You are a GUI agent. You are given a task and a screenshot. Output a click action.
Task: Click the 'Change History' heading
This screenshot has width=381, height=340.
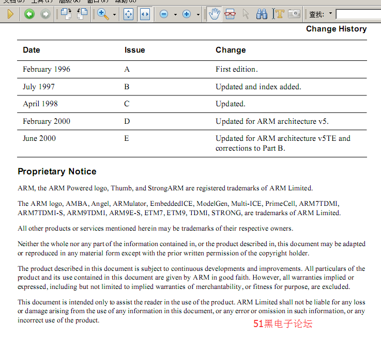(337, 29)
